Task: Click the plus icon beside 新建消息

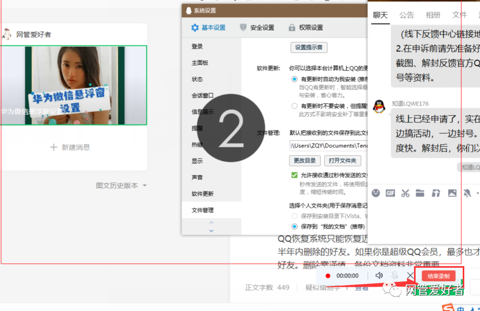Action: click(x=54, y=147)
